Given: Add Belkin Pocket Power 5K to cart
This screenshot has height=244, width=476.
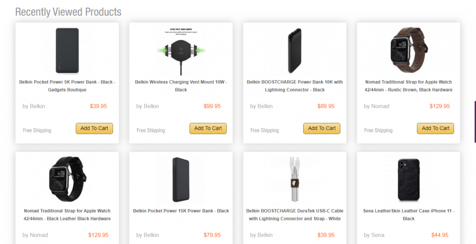Looking at the screenshot, I should (x=94, y=129).
